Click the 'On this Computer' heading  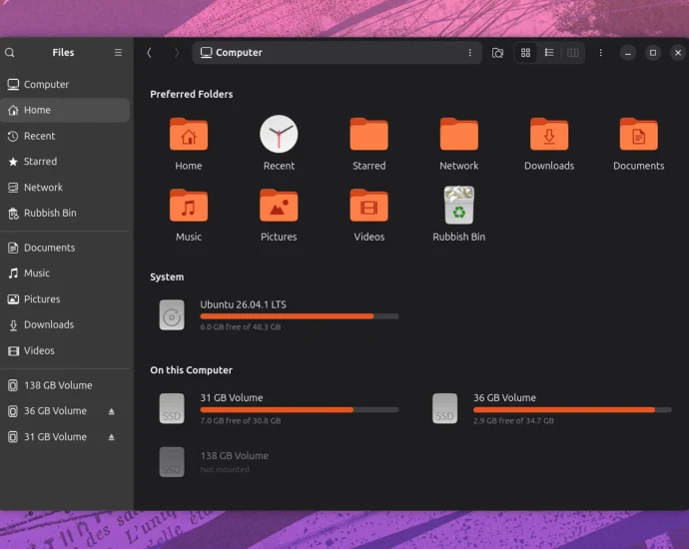pyautogui.click(x=191, y=370)
